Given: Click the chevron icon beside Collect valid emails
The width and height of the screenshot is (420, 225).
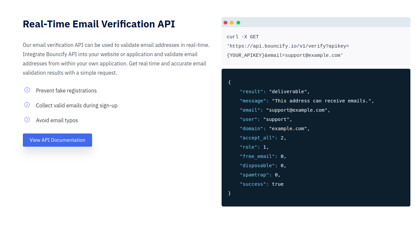Looking at the screenshot, I should pyautogui.click(x=27, y=105).
